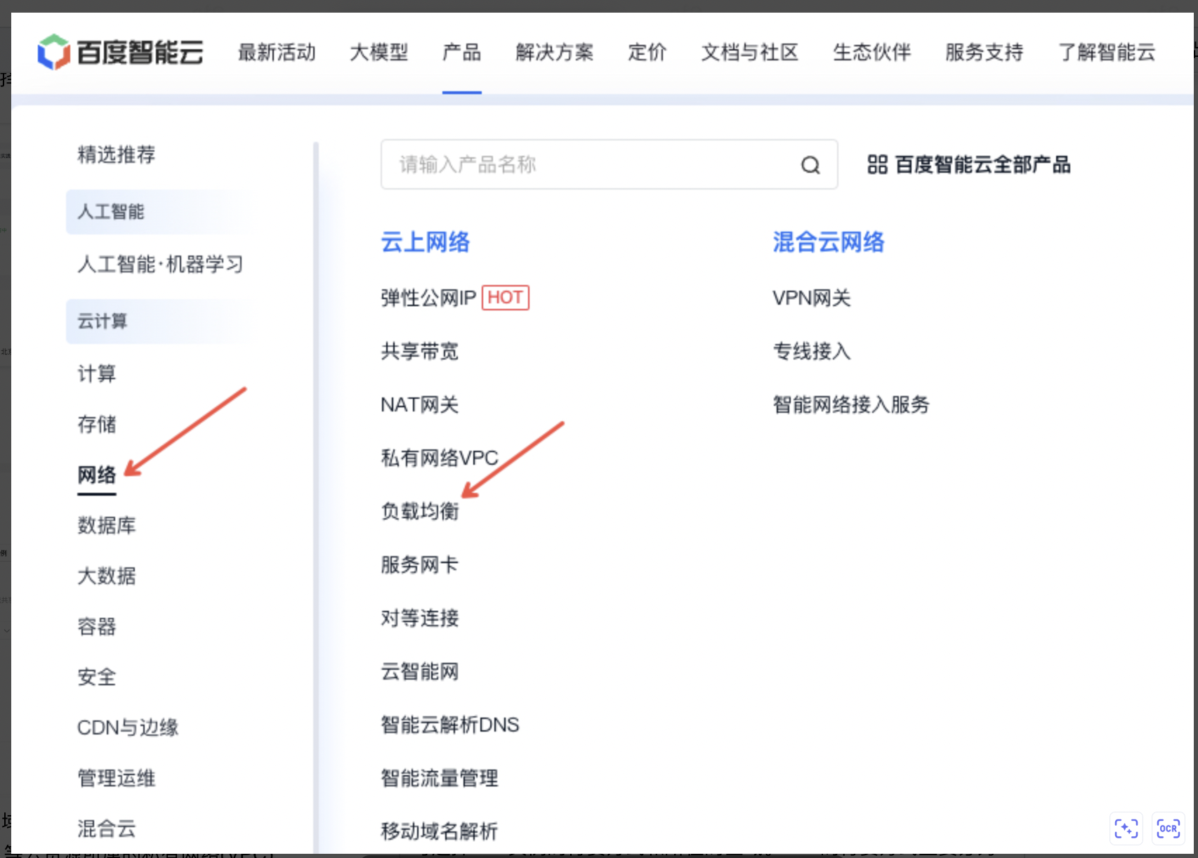Open the 专线接入 product link

[812, 351]
